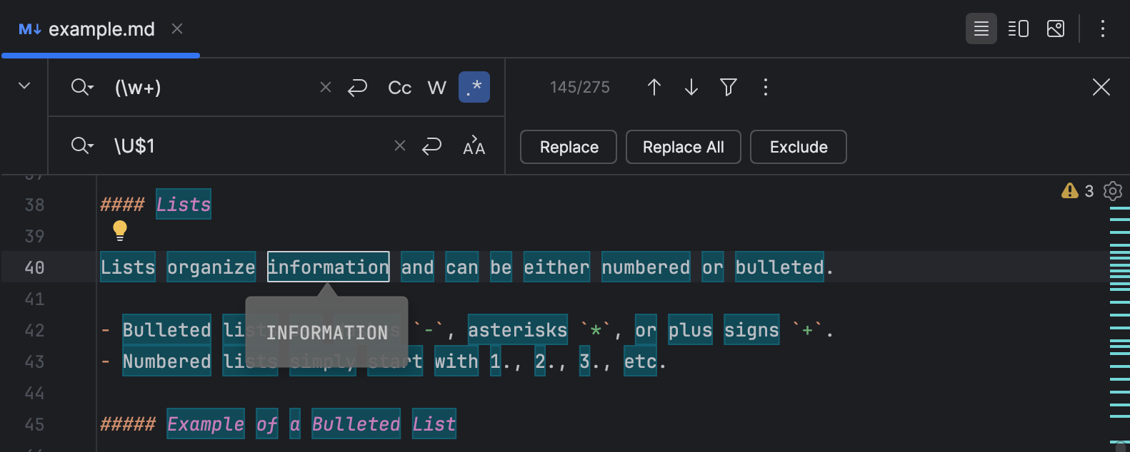Screen dimensions: 1130x452
Task: Toggle preserve case in replace field
Action: click(x=474, y=146)
